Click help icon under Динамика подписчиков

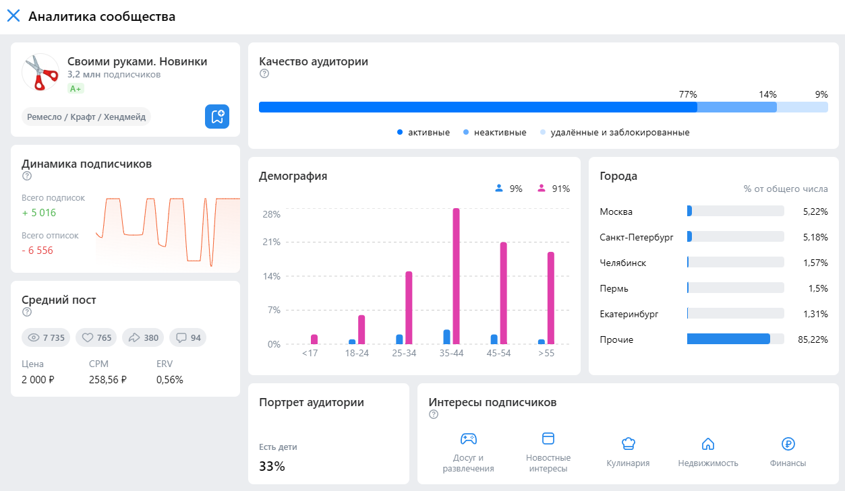(27, 176)
